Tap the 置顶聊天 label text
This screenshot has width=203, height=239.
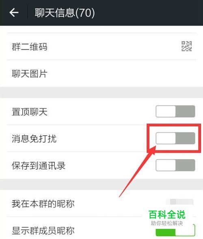[x=30, y=112]
